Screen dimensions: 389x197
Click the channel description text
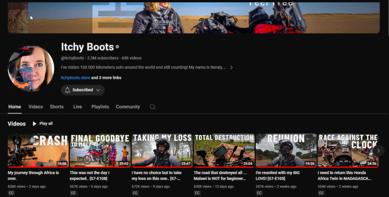(x=144, y=68)
